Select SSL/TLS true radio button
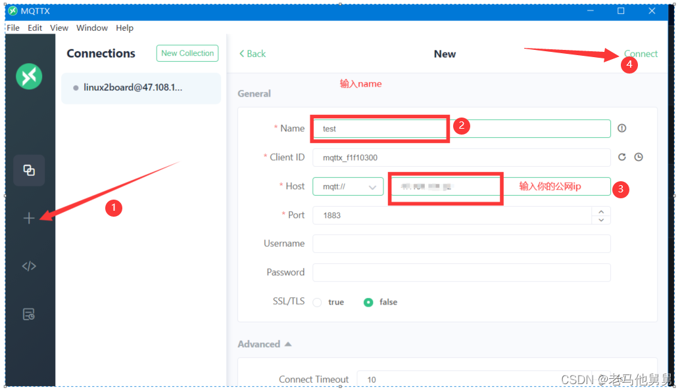Image resolution: width=682 pixels, height=392 pixels. click(318, 302)
